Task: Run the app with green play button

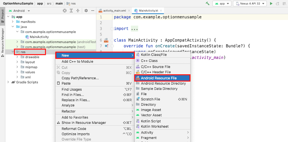Action: point(271,4)
